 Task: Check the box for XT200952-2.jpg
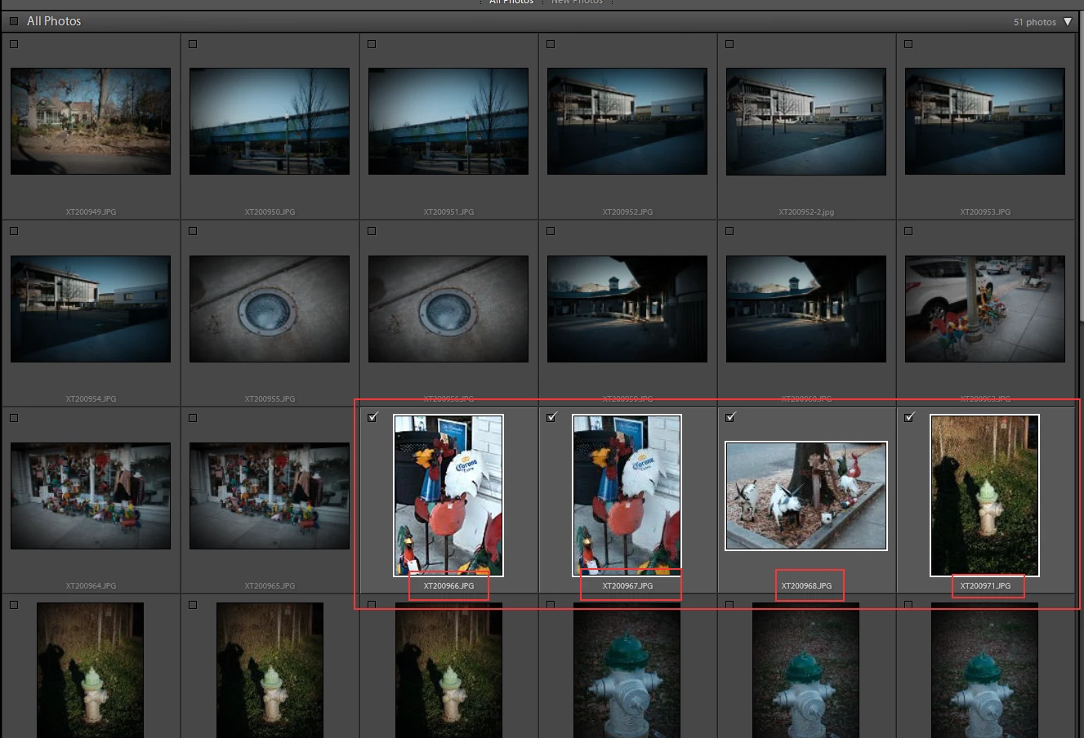(x=729, y=44)
